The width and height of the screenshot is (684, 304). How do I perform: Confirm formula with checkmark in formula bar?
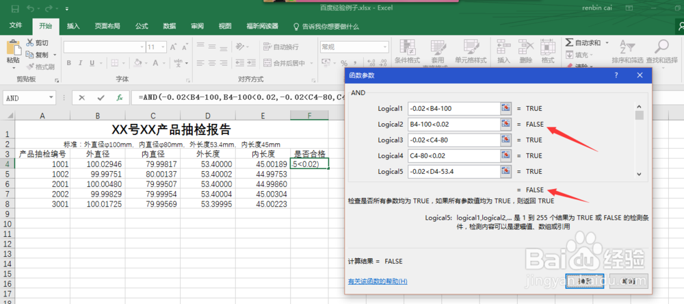click(x=101, y=98)
